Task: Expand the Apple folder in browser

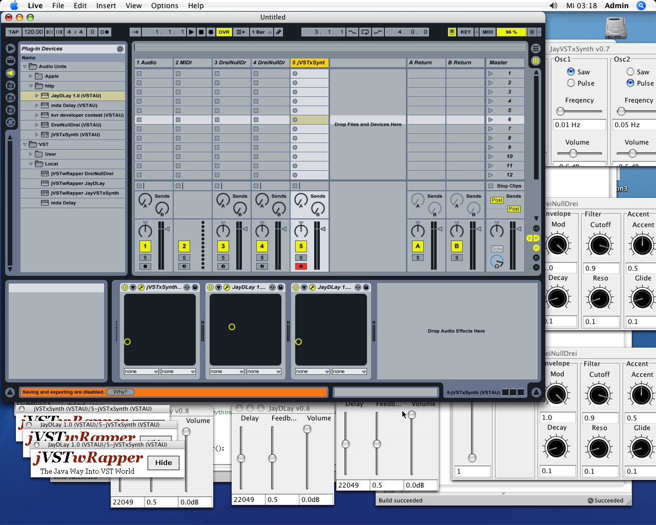Action: [x=31, y=76]
